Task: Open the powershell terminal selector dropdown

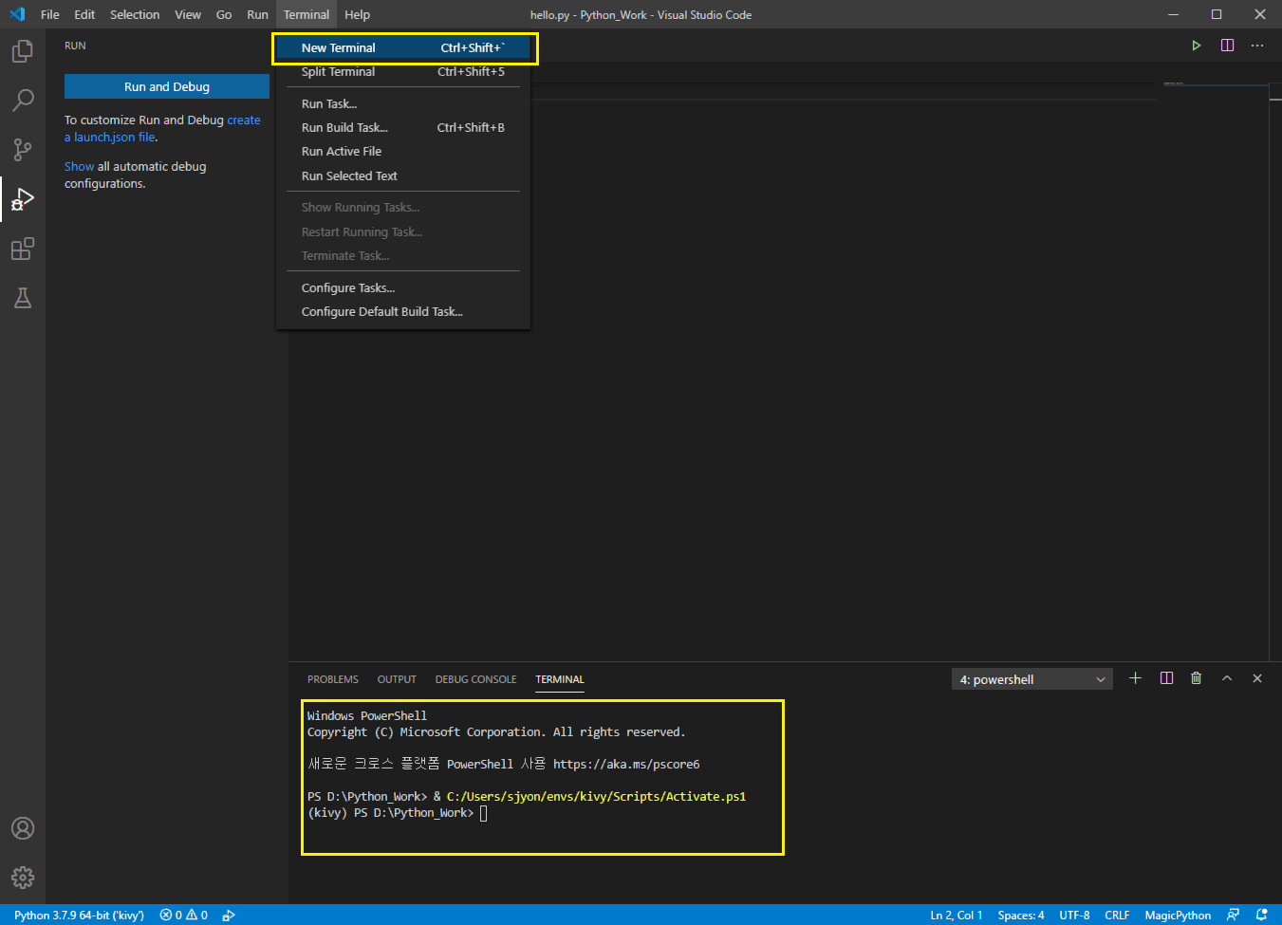Action: 1032,679
